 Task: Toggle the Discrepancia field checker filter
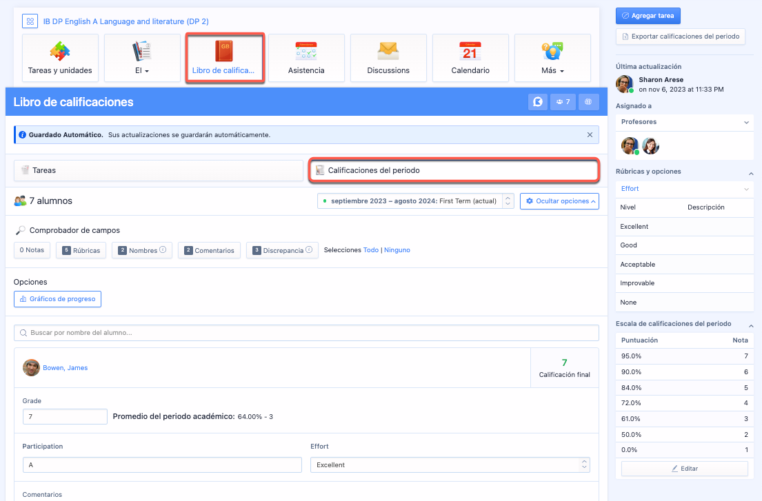tap(281, 250)
